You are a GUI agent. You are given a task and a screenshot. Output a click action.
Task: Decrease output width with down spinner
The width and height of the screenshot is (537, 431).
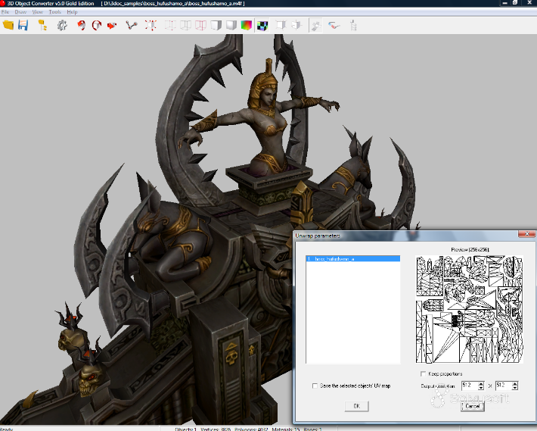(481, 388)
